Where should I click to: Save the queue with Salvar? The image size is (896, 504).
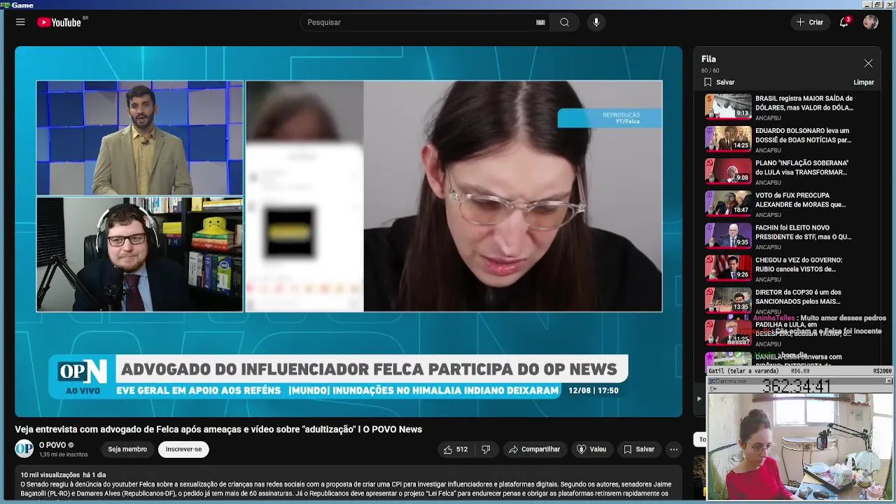pos(719,82)
